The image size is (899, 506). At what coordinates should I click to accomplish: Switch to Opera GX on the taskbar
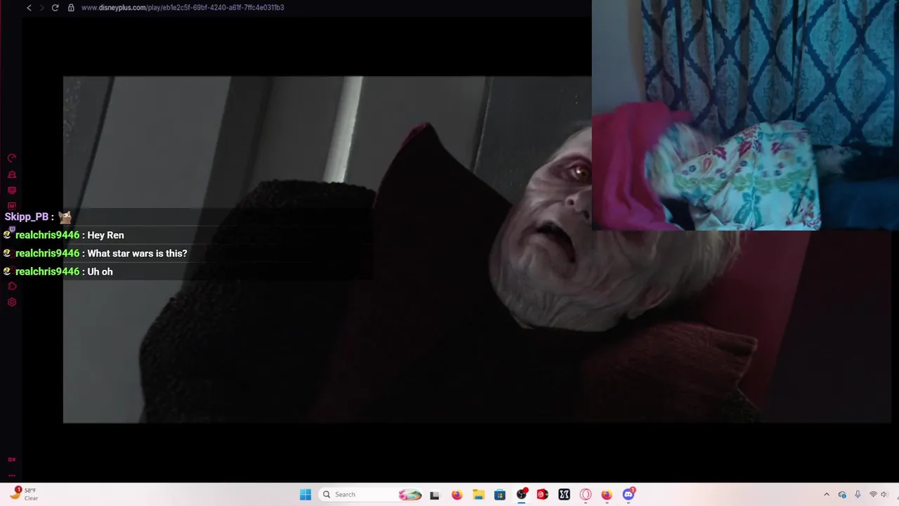pos(586,495)
